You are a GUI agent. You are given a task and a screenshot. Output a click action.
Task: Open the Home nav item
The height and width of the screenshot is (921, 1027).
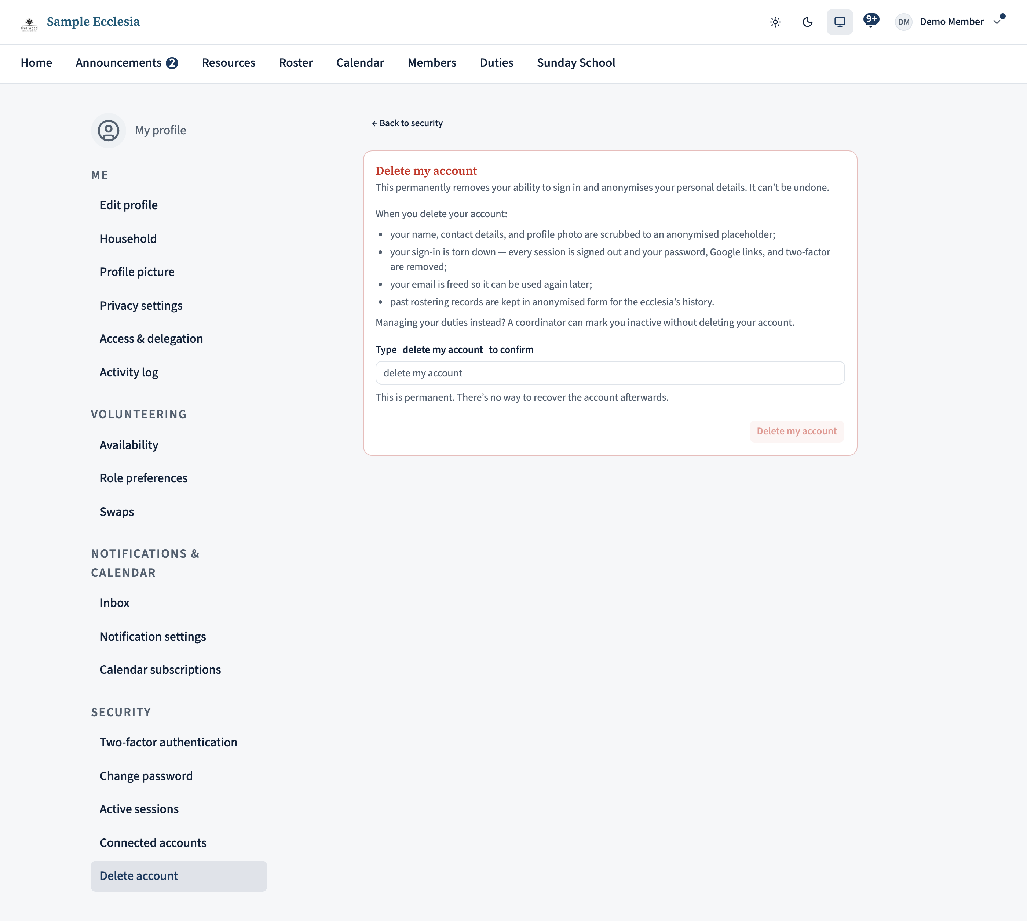36,63
